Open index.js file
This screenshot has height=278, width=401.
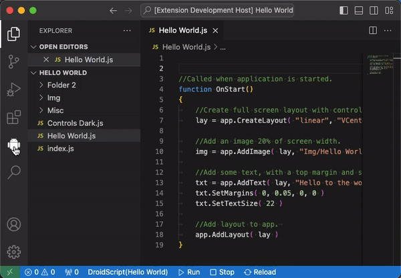(x=84, y=149)
